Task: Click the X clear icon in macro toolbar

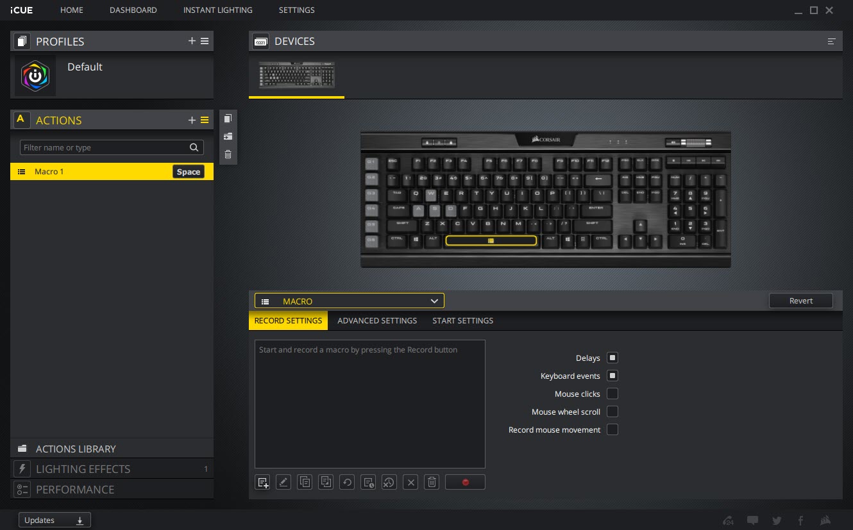Action: point(411,482)
